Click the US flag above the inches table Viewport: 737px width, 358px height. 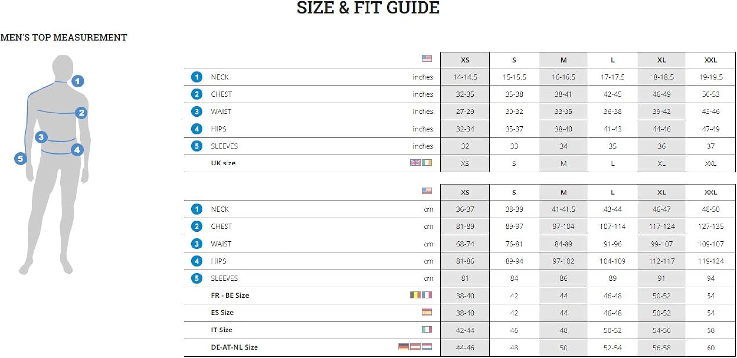[426, 59]
